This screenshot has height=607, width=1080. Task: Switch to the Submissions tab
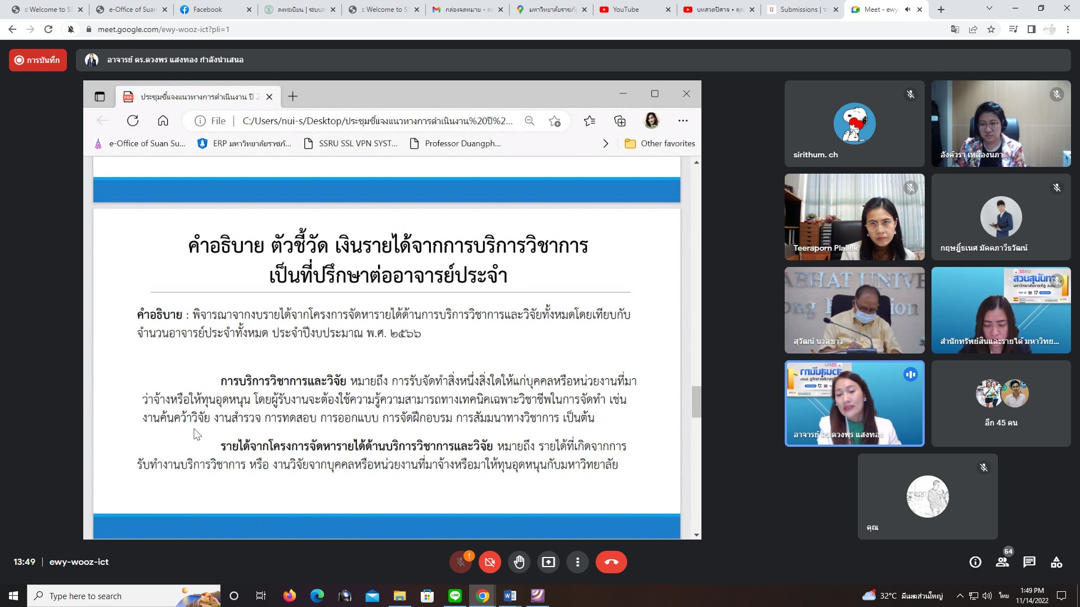[x=798, y=10]
